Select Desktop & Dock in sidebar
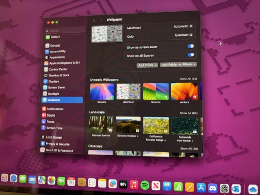Viewport: 260px width, 195px height. 58,75
